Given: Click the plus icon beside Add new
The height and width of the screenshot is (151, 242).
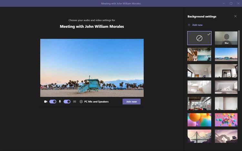Looking at the screenshot, I should point(189,25).
